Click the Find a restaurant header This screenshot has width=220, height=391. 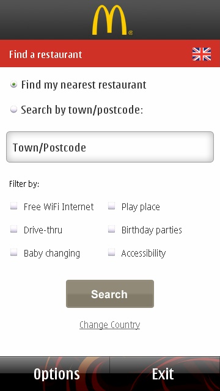click(x=46, y=54)
